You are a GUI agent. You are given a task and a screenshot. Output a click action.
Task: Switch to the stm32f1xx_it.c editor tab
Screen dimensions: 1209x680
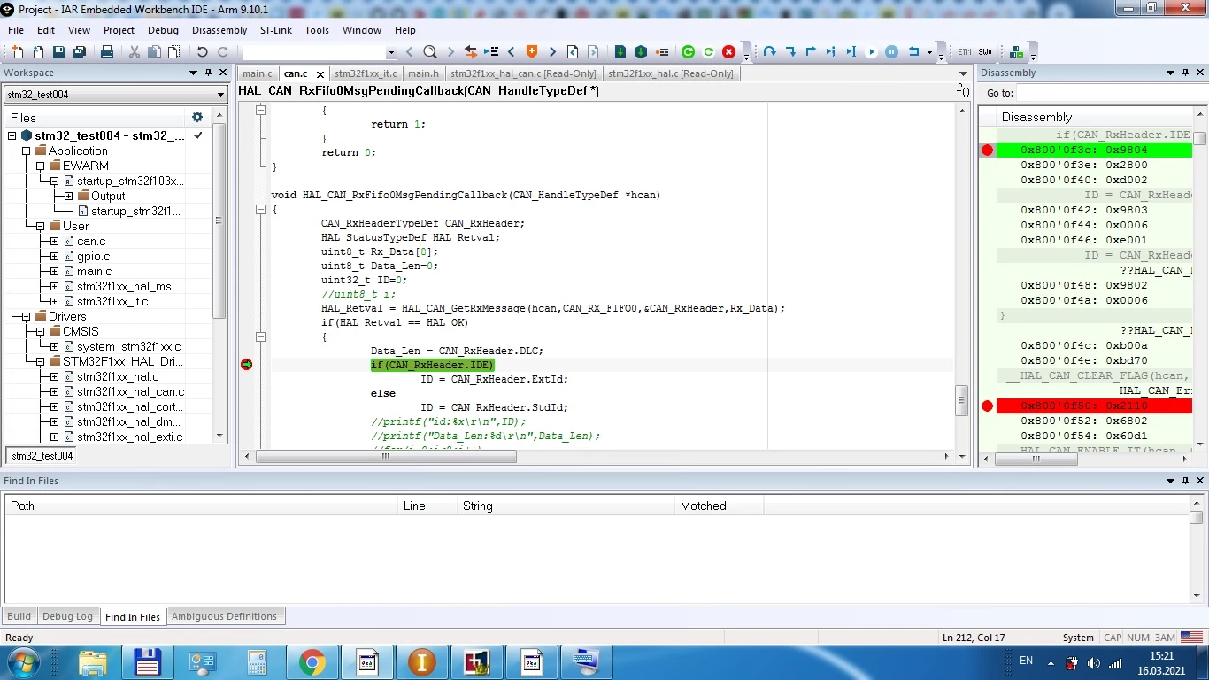(366, 73)
